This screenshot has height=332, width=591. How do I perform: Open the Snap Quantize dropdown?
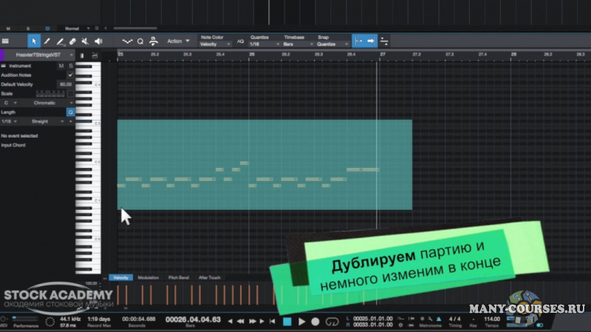[x=330, y=44]
